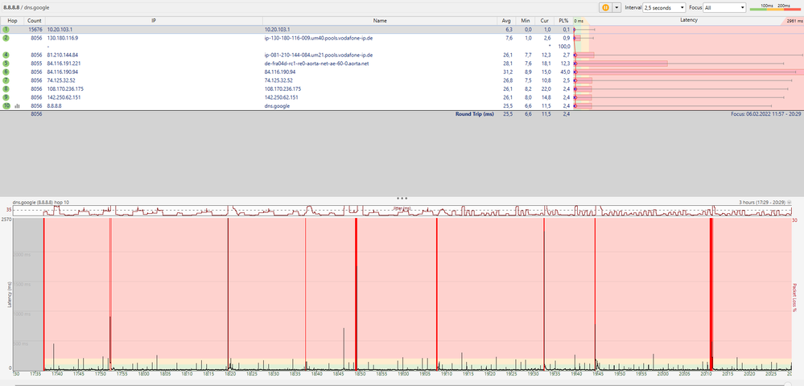Image resolution: width=804 pixels, height=386 pixels.
Task: Open the Focus dropdown set to All
Action: [x=724, y=8]
